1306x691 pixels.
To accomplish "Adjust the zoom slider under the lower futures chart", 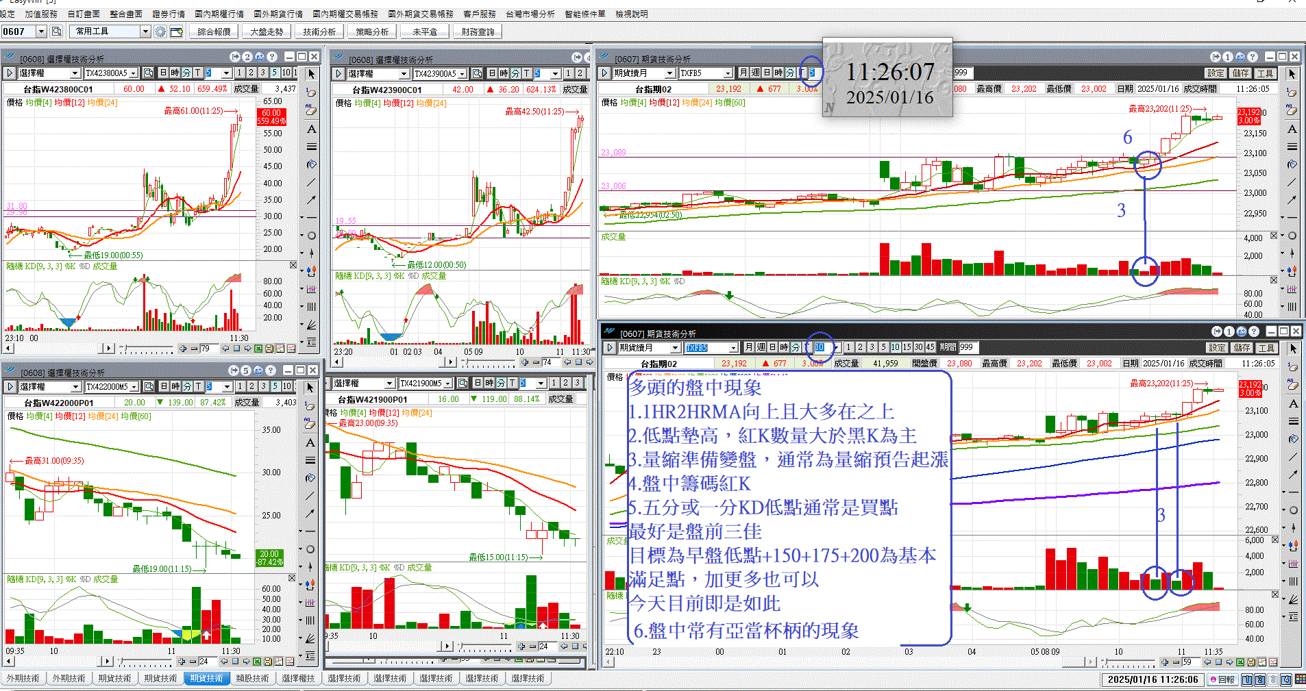I will pyautogui.click(x=1129, y=662).
